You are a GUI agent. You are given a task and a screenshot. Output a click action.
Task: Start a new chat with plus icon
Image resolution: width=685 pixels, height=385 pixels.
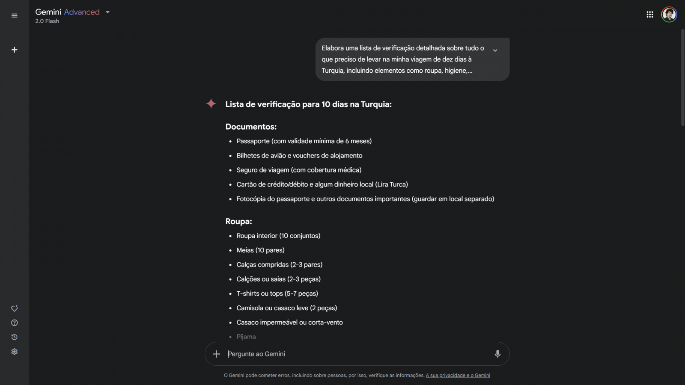coord(15,50)
